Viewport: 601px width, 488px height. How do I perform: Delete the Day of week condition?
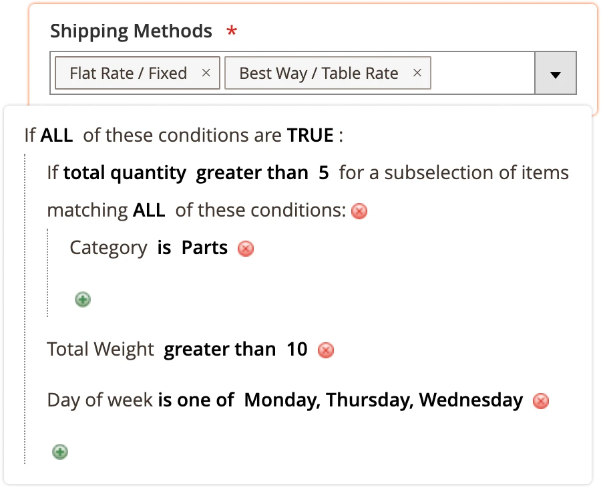[x=541, y=401]
